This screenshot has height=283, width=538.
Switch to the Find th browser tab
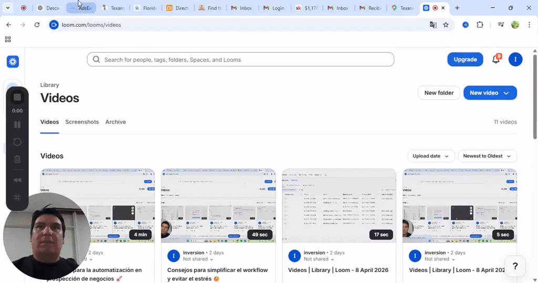point(210,8)
